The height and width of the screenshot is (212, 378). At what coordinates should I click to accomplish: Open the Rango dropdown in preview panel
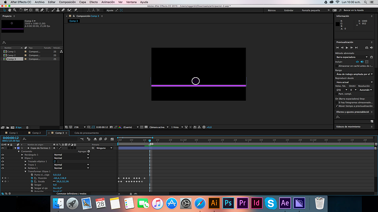[x=354, y=74]
